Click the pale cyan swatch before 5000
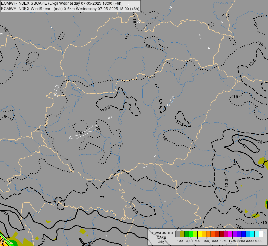This screenshot has height=246, width=268. click(257, 234)
